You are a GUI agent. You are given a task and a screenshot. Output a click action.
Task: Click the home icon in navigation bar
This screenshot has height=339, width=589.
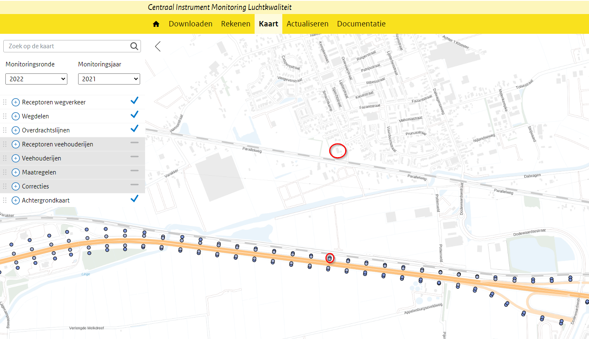pos(156,24)
